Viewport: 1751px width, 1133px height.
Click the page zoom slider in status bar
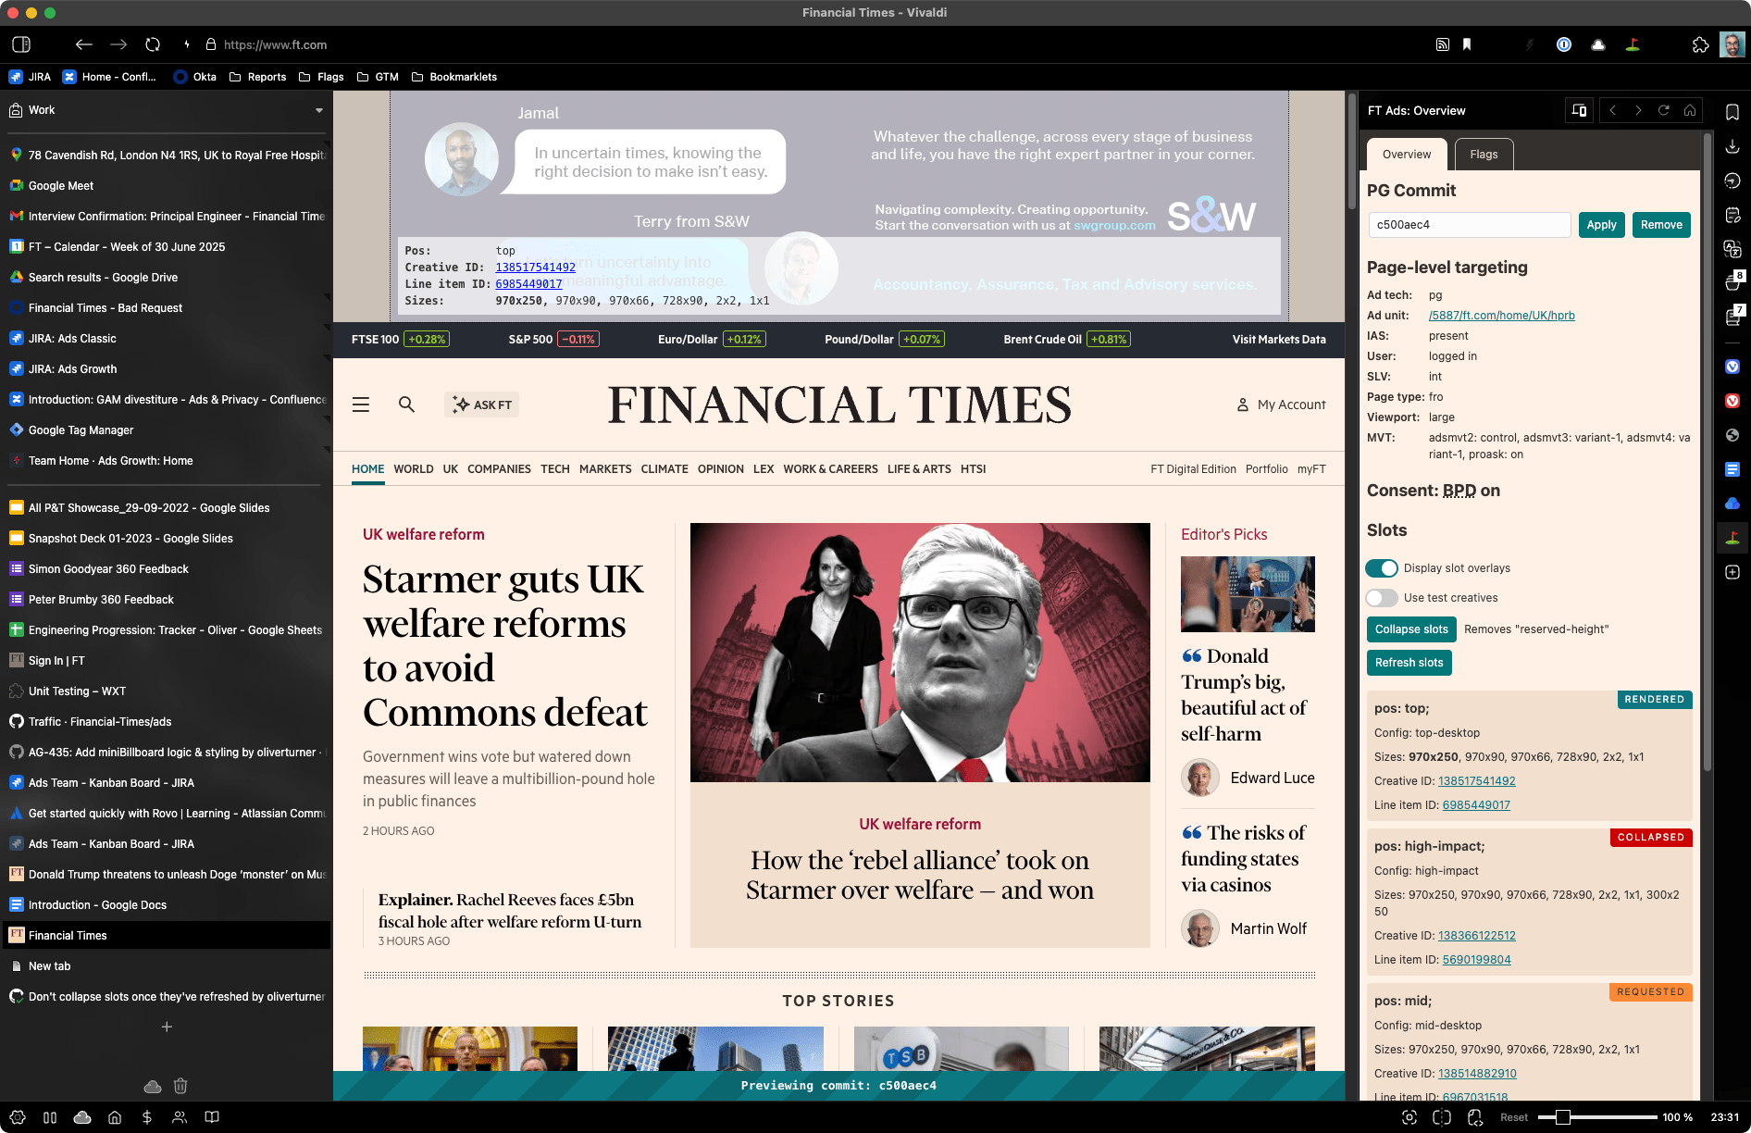(x=1597, y=1117)
